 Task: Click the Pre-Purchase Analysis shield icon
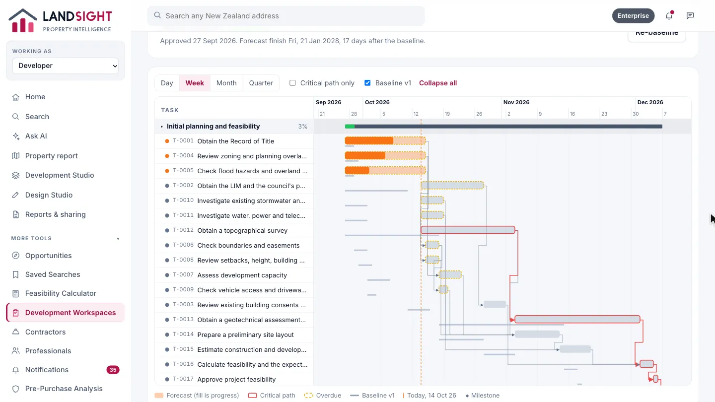coord(16,389)
